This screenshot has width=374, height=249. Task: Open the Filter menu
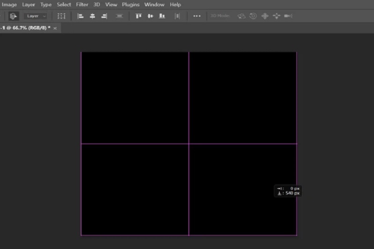coord(82,5)
